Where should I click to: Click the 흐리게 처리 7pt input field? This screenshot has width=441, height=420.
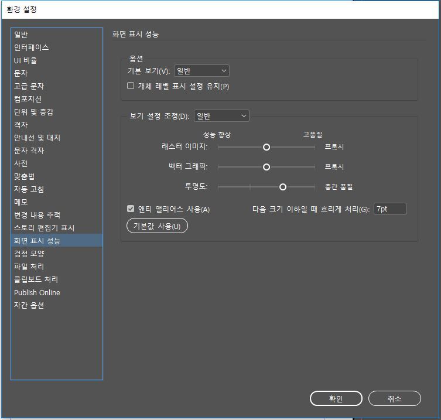click(390, 209)
